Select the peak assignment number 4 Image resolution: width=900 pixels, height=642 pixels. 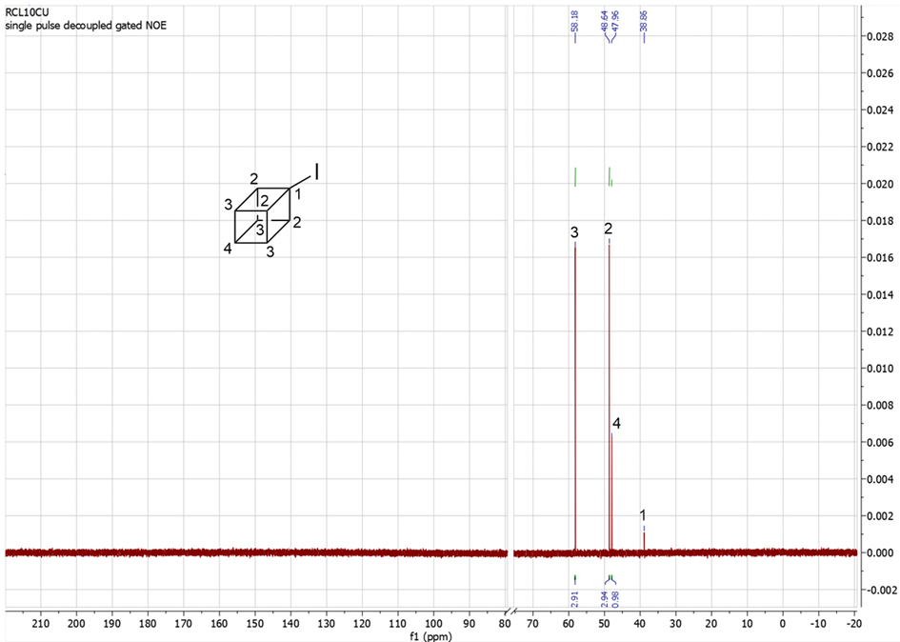pos(617,424)
